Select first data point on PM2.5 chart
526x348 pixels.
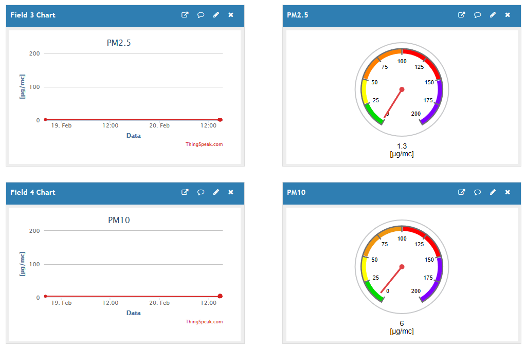click(x=46, y=119)
